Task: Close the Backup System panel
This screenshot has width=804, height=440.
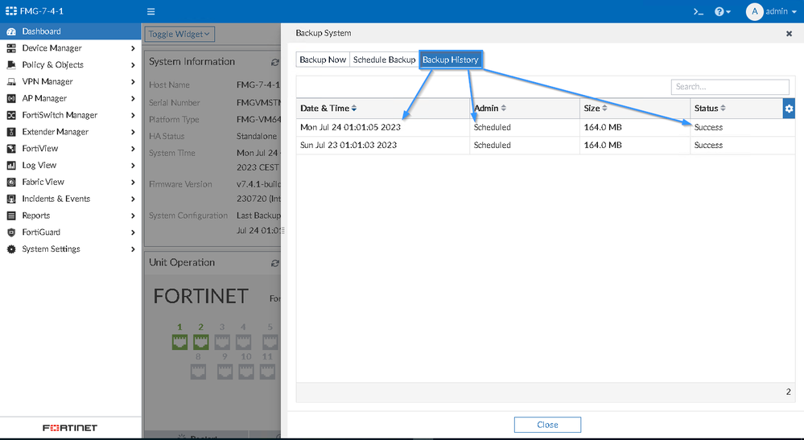Action: (x=790, y=33)
